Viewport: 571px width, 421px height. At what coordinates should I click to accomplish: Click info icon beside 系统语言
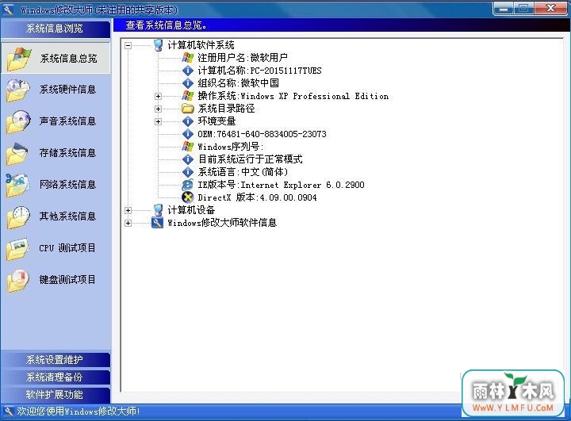(187, 172)
